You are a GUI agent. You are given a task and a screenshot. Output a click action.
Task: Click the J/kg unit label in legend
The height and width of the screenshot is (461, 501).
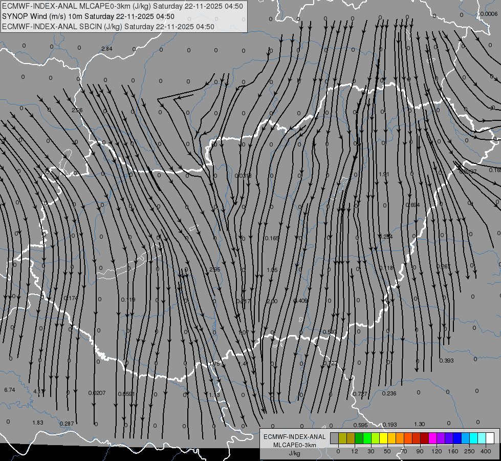click(x=295, y=453)
